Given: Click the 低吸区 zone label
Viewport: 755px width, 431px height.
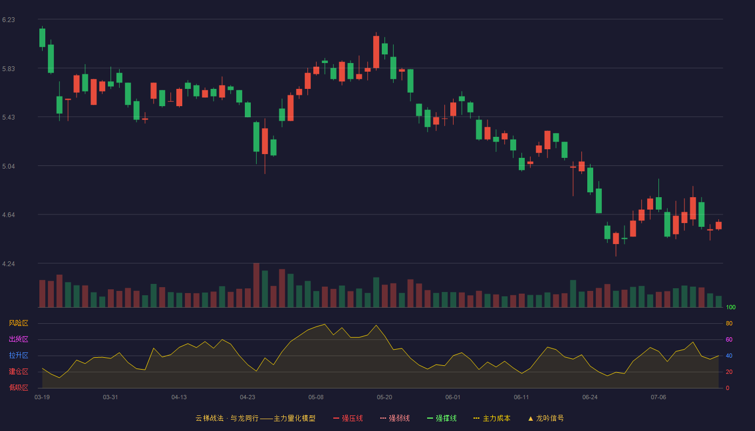Looking at the screenshot, I should 18,388.
